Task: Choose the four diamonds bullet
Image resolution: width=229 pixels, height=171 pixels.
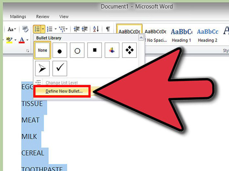Action: [x=129, y=50]
